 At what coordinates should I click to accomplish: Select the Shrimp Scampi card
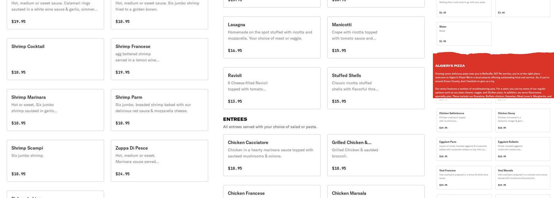(55, 160)
